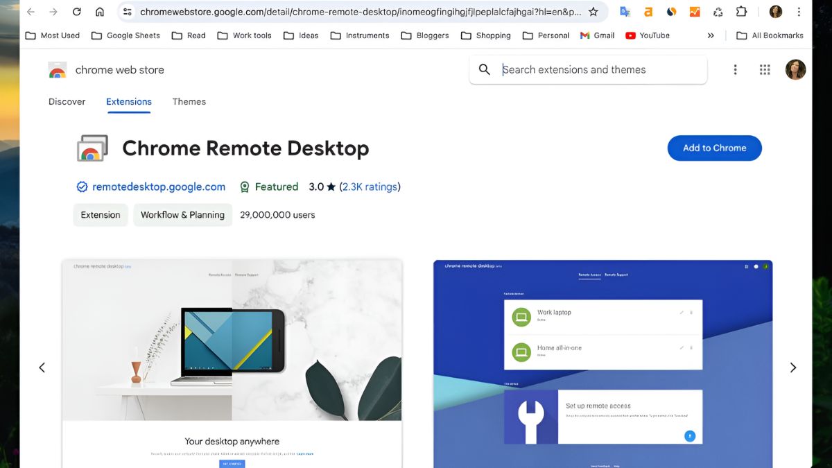Open the Gmail bookmark

(x=597, y=35)
